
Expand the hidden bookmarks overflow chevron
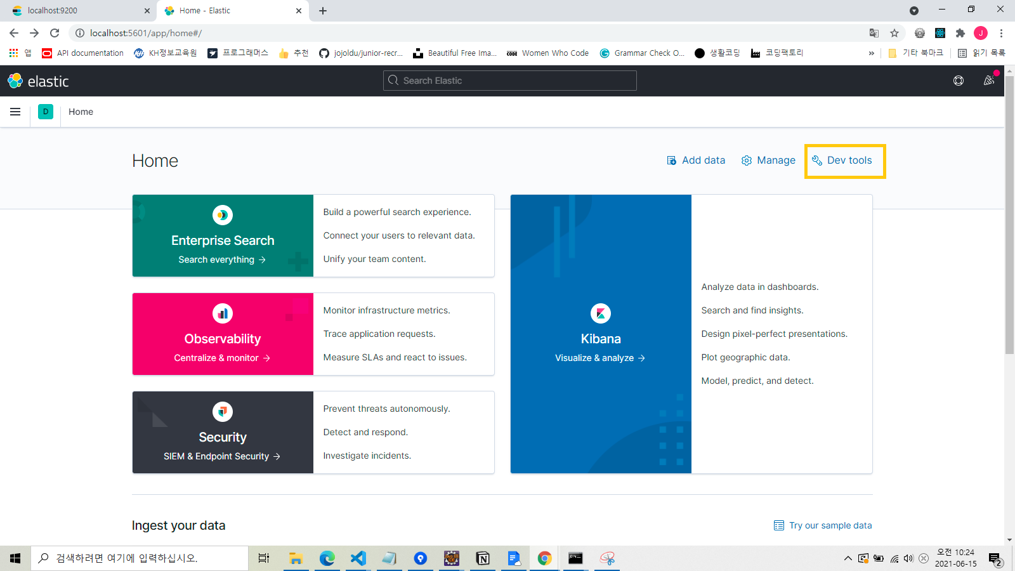(x=871, y=53)
